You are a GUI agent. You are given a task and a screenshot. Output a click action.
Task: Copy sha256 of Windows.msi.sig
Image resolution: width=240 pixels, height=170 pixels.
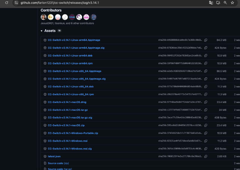(206, 149)
